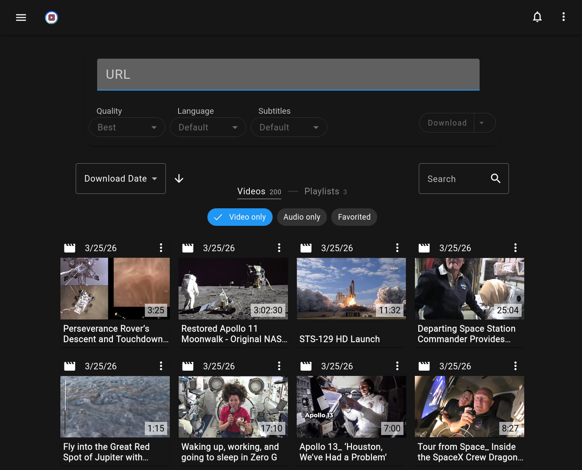
Task: Open Apollo 13 Houston thumbnail
Action: (351, 407)
